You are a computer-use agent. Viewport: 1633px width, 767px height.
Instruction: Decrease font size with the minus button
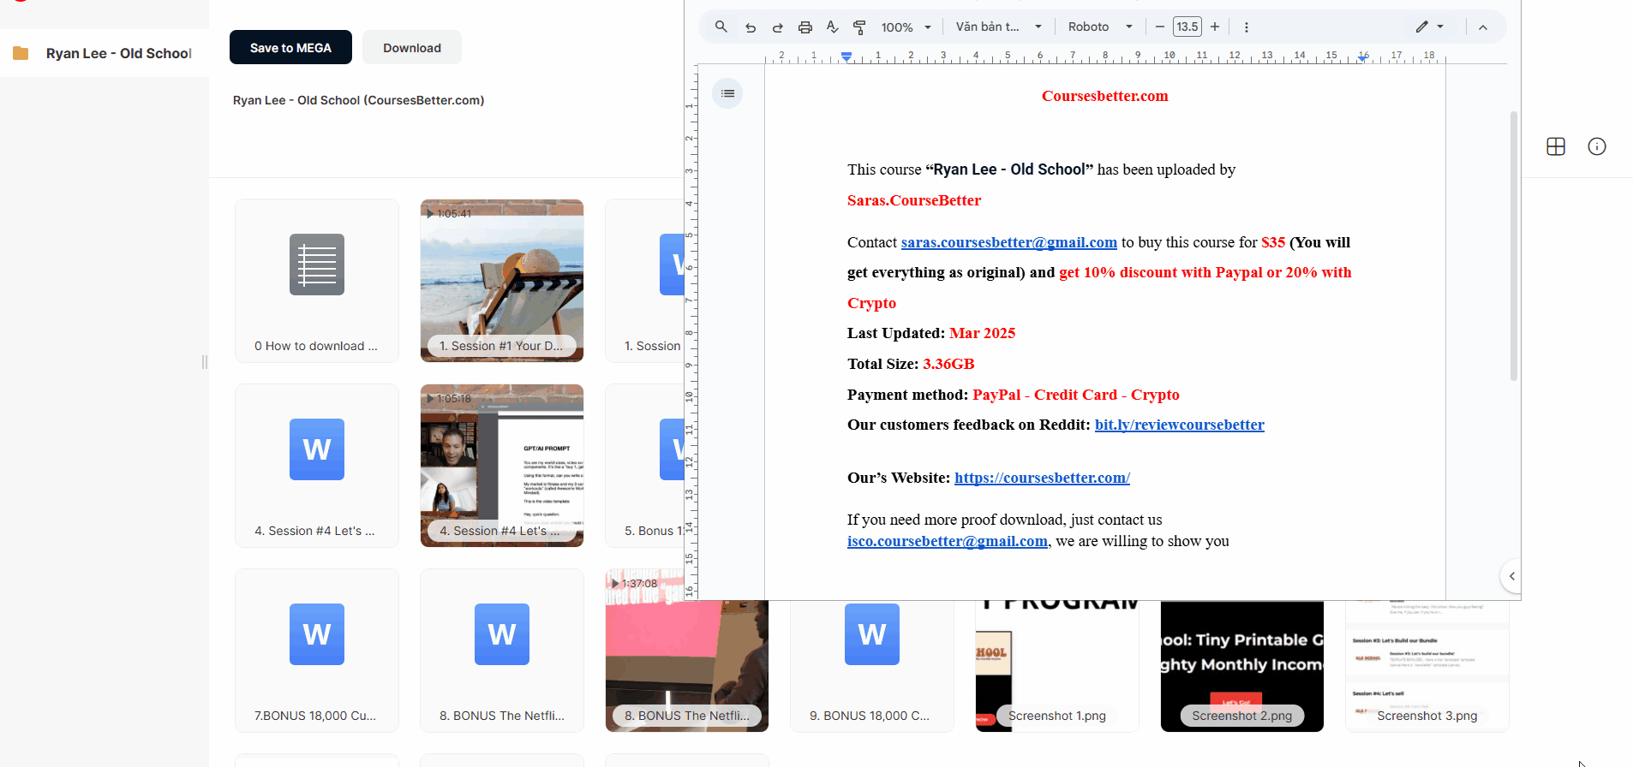click(1160, 27)
